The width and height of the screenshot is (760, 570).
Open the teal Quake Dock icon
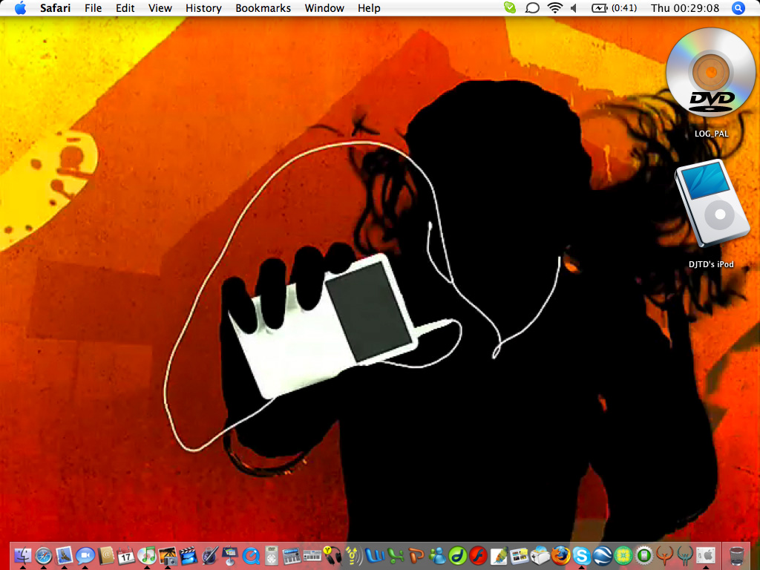tap(685, 555)
